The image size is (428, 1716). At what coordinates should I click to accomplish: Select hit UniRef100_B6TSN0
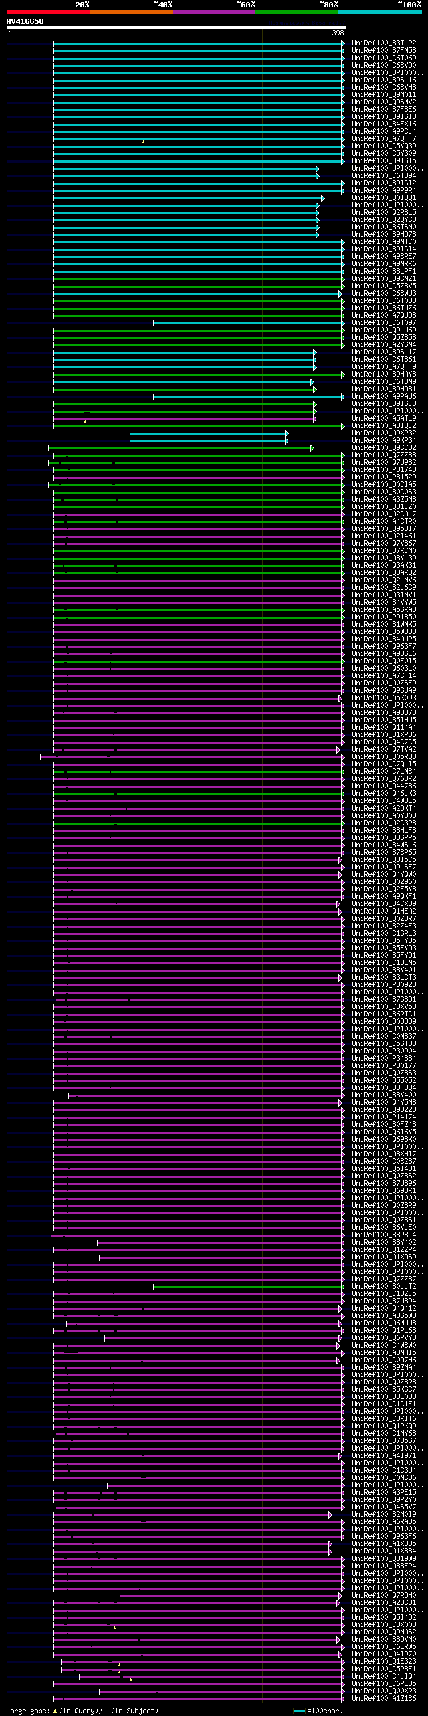click(384, 227)
